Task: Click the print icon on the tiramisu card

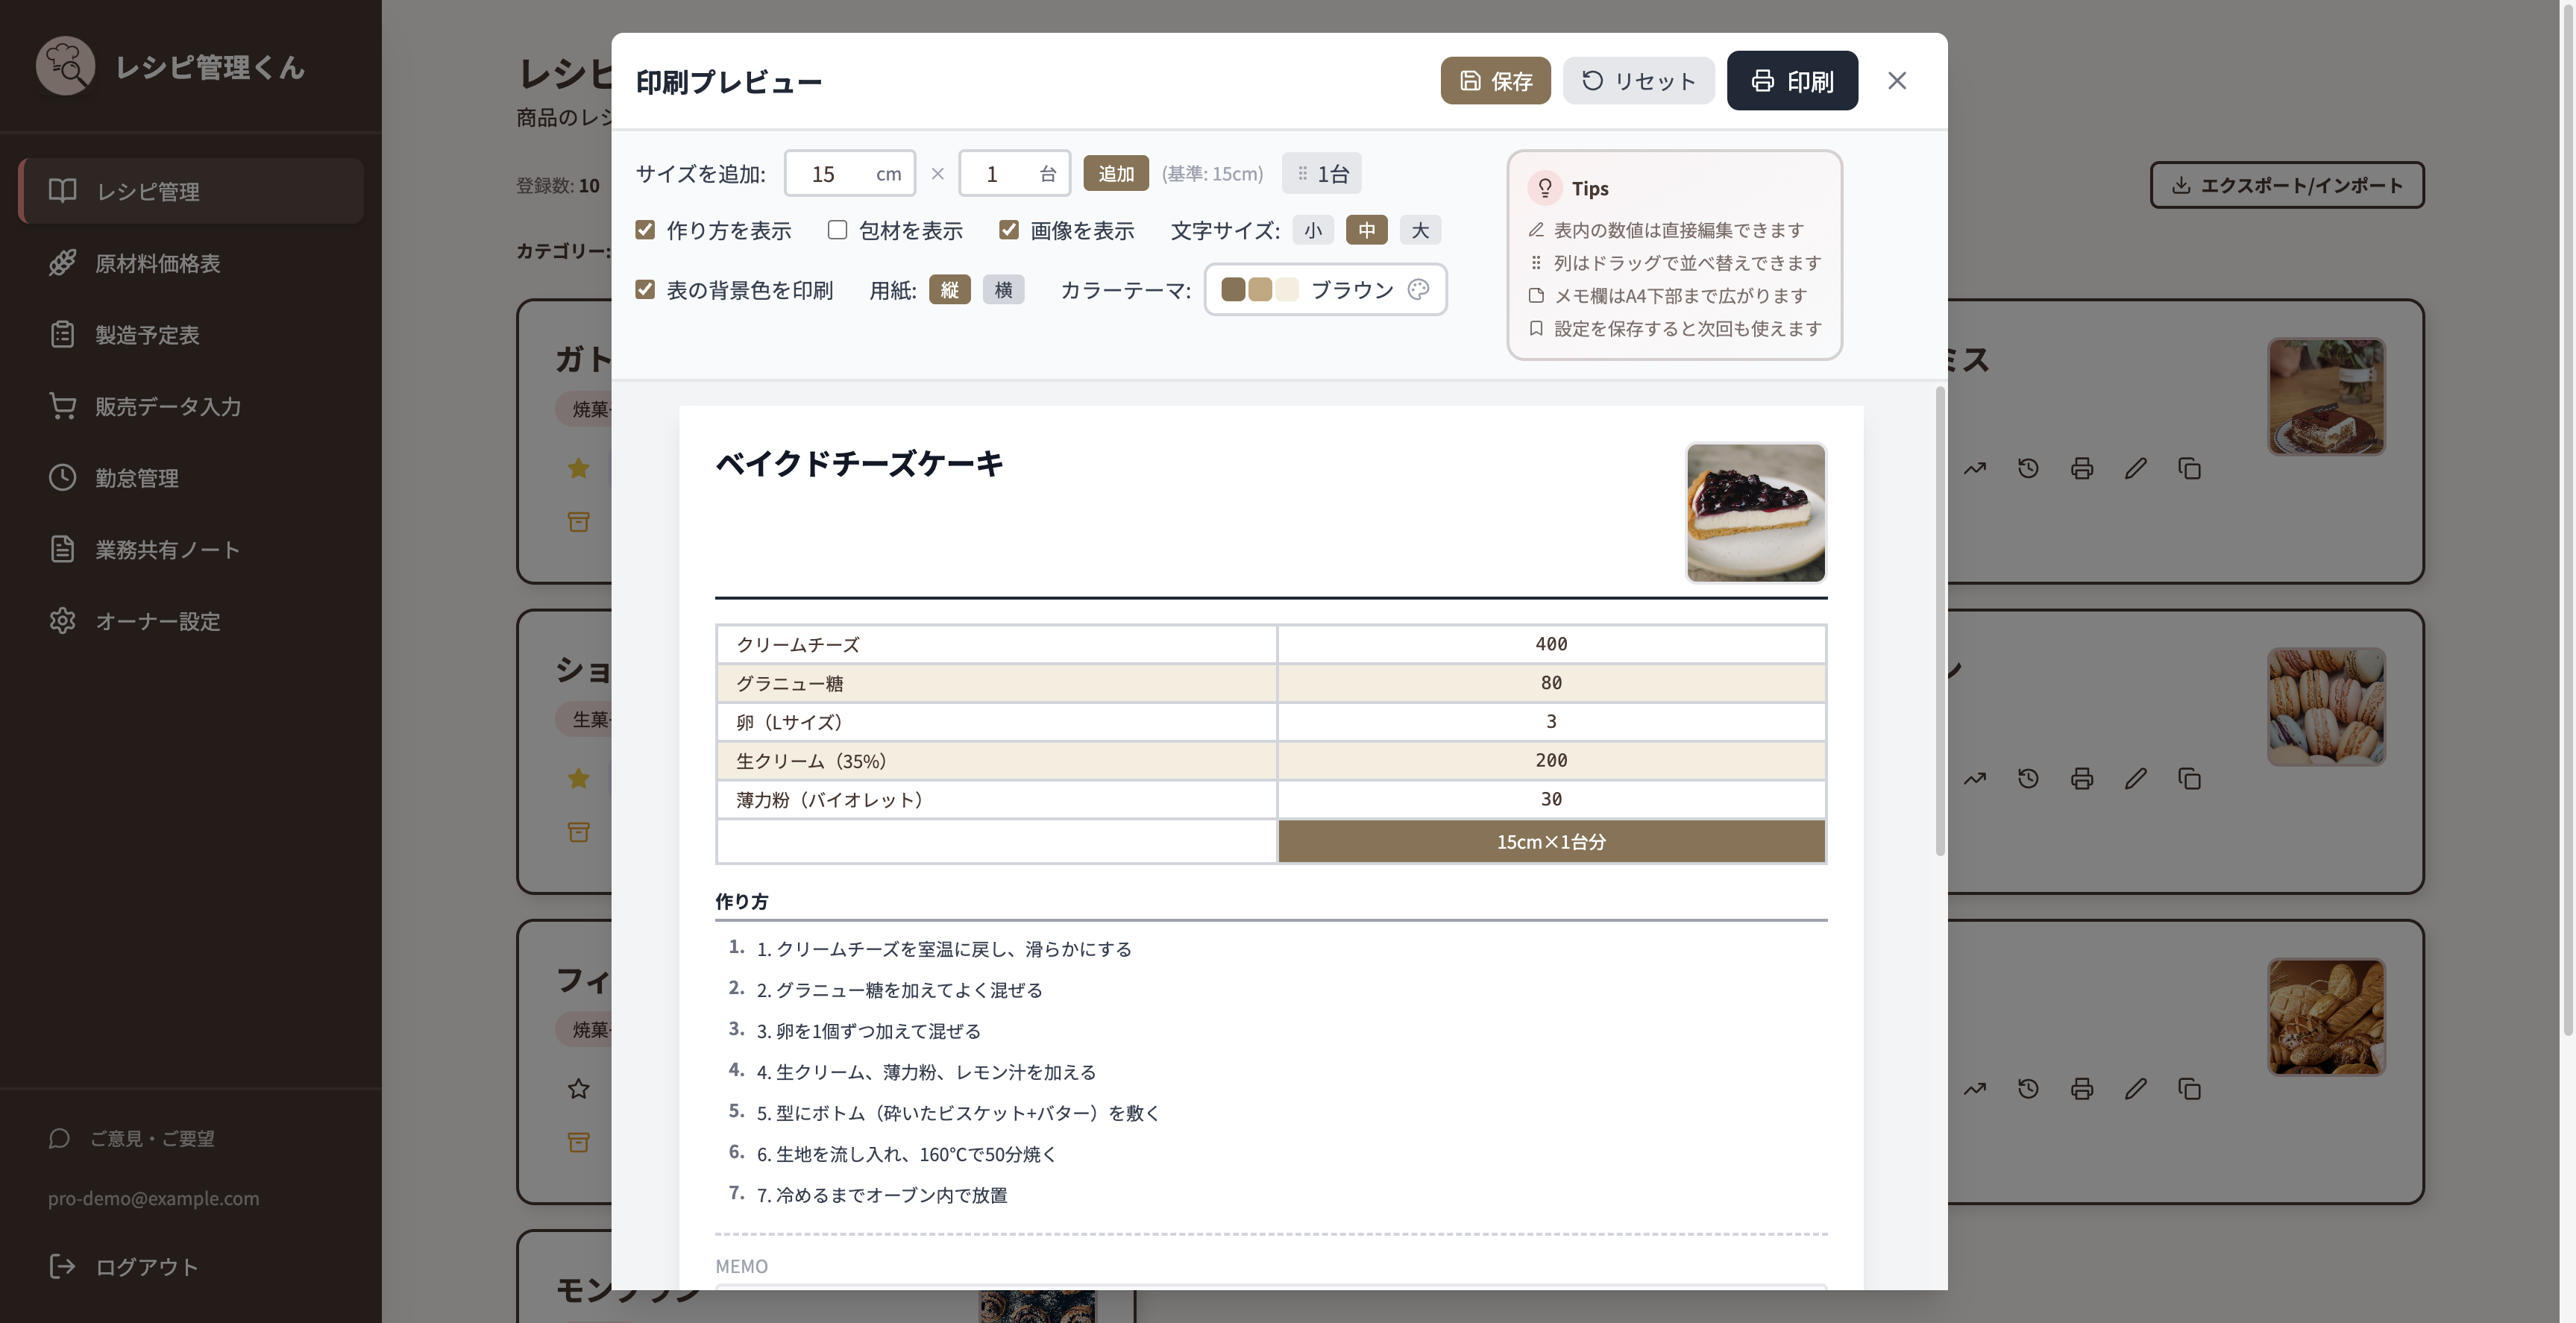Action: [2081, 468]
